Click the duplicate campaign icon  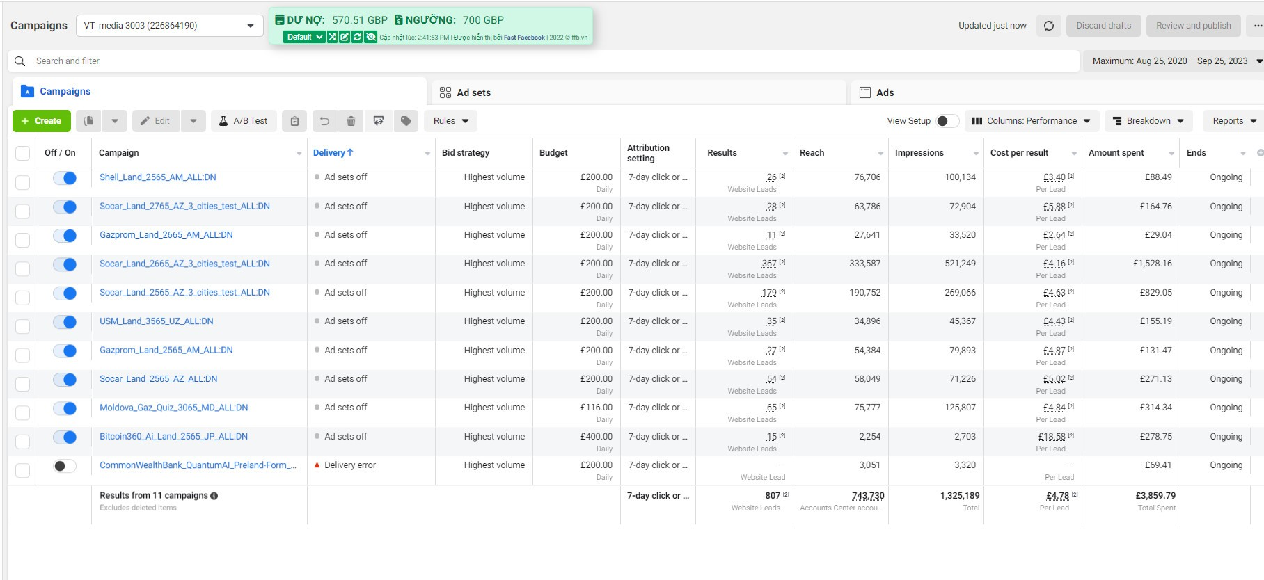click(x=89, y=121)
